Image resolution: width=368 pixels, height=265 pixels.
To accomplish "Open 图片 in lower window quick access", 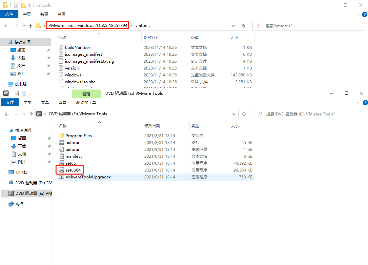I will point(19,162).
